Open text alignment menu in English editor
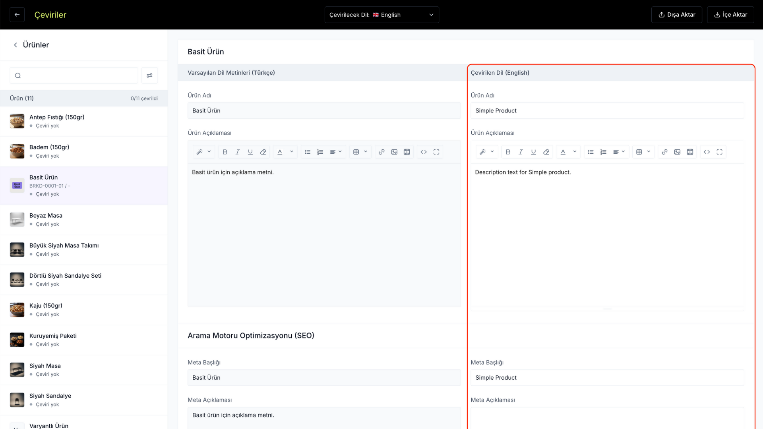 (x=619, y=152)
